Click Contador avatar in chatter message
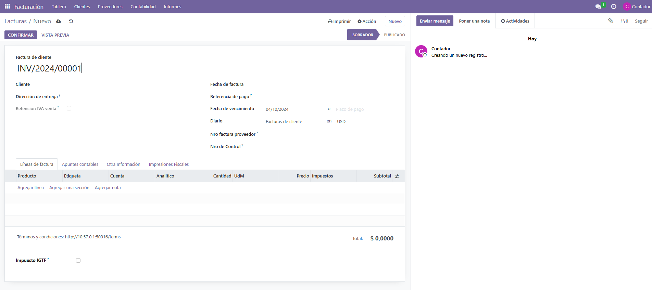 421,51
